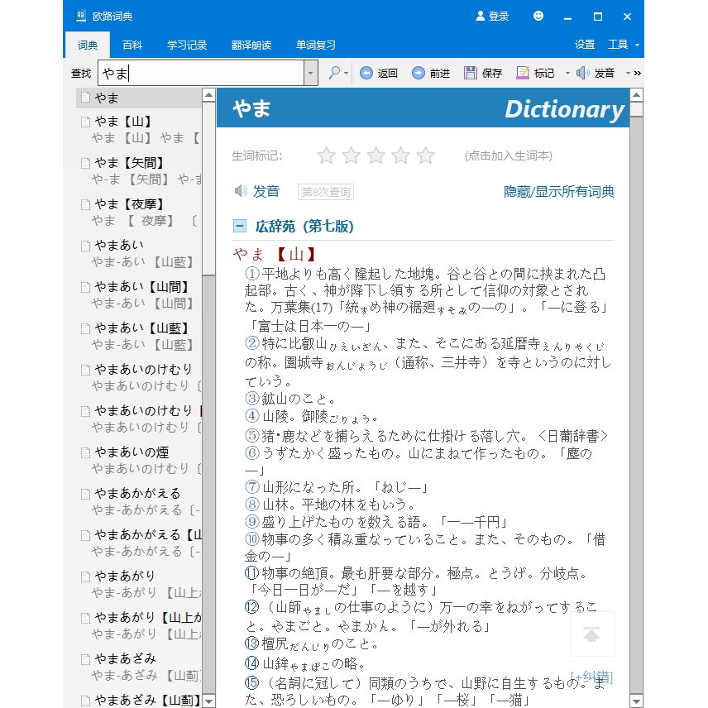Click the page icon beside やまあがり
The height and width of the screenshot is (708, 708).
[x=85, y=576]
